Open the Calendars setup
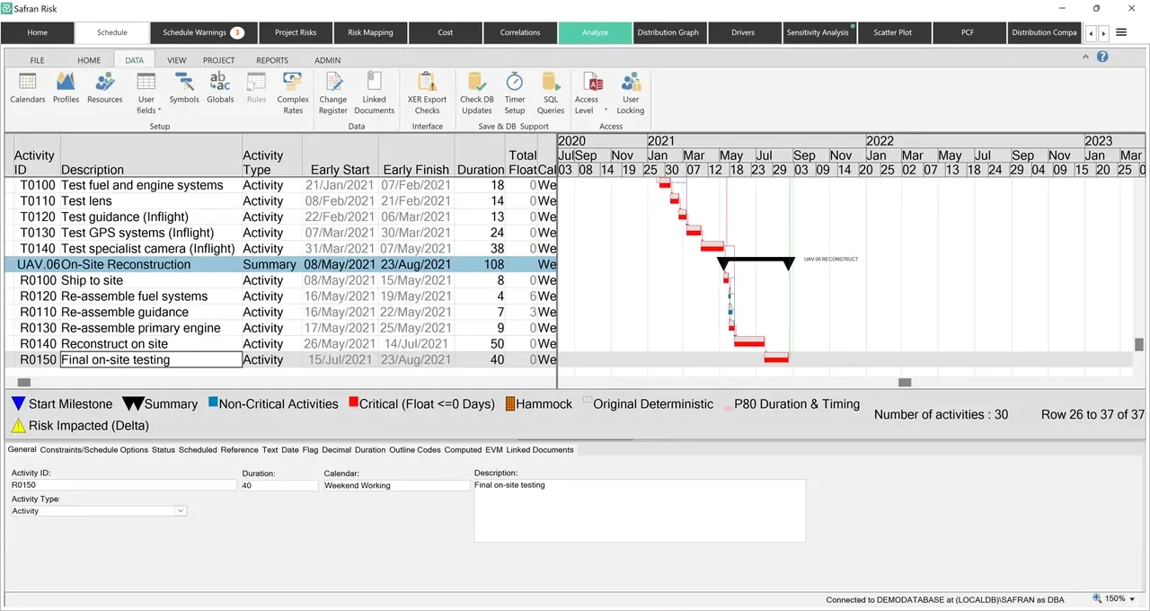1150x611 pixels. [x=28, y=89]
